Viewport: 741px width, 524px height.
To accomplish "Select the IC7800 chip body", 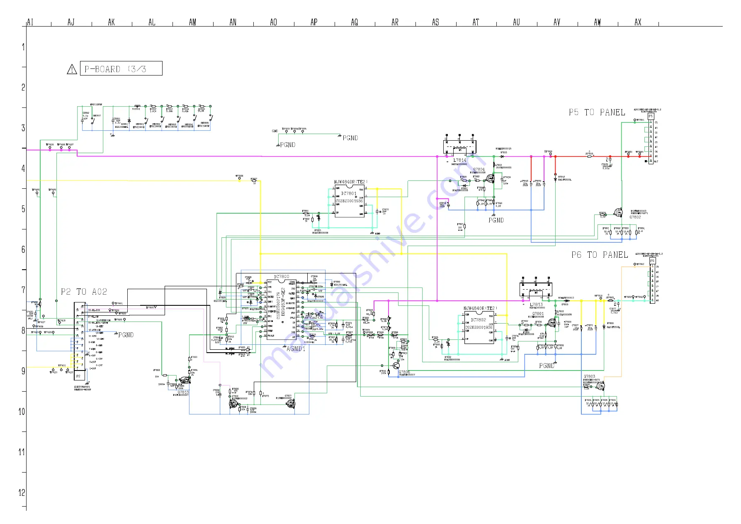I will click(282, 309).
